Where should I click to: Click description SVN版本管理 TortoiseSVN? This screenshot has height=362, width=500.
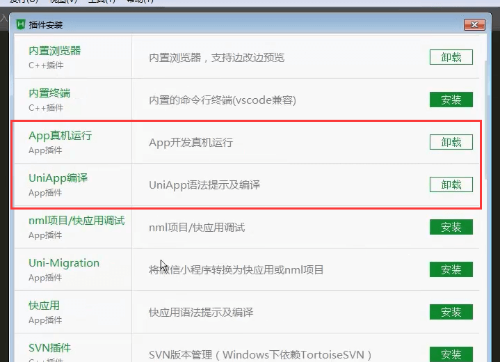pyautogui.click(x=260, y=354)
